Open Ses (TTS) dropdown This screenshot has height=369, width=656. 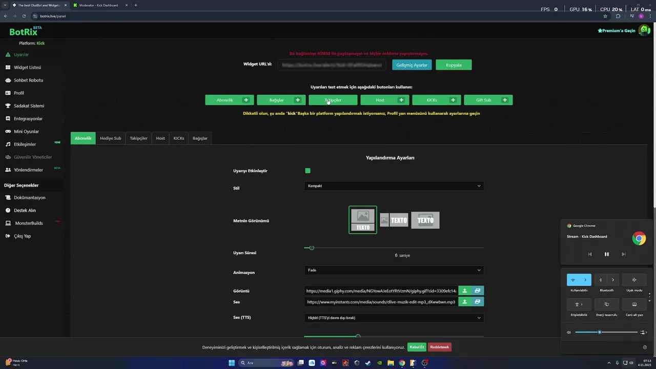[394, 318]
